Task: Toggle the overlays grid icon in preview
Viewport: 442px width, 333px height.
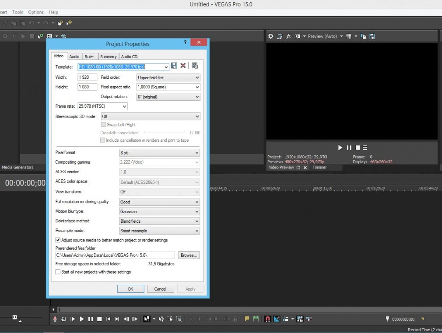Action: tap(349, 36)
